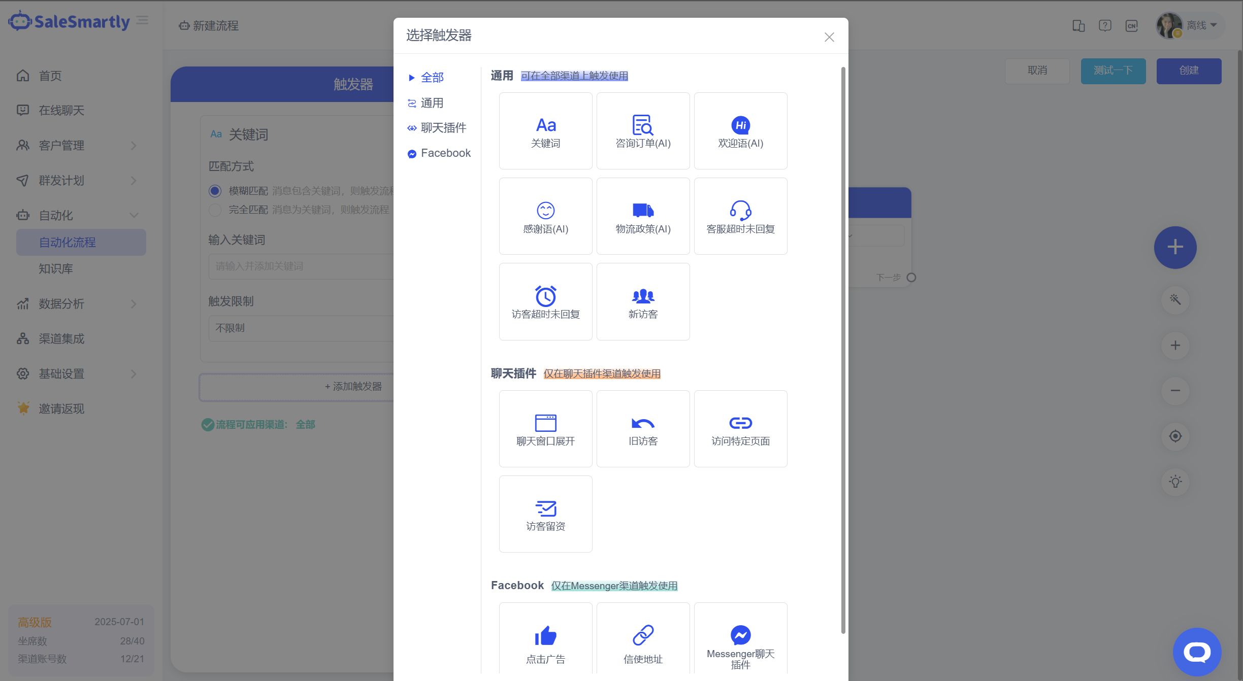
Task: Switch to the 聊天插件 category filter
Action: click(443, 128)
